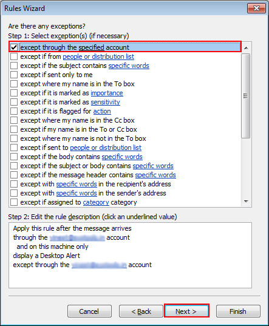Click the Next button

point(186,311)
